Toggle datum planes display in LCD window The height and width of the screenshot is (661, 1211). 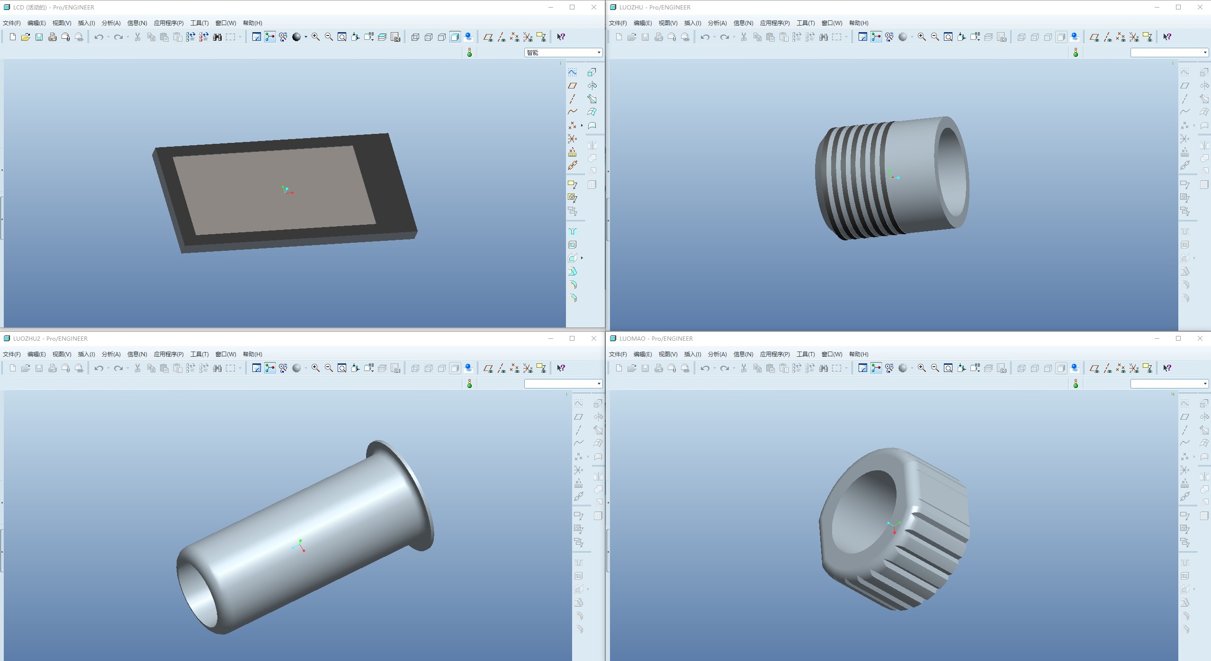(488, 37)
